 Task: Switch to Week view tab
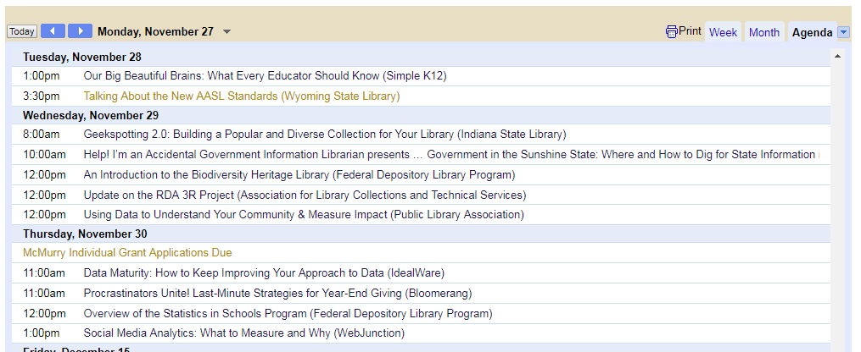[724, 32]
